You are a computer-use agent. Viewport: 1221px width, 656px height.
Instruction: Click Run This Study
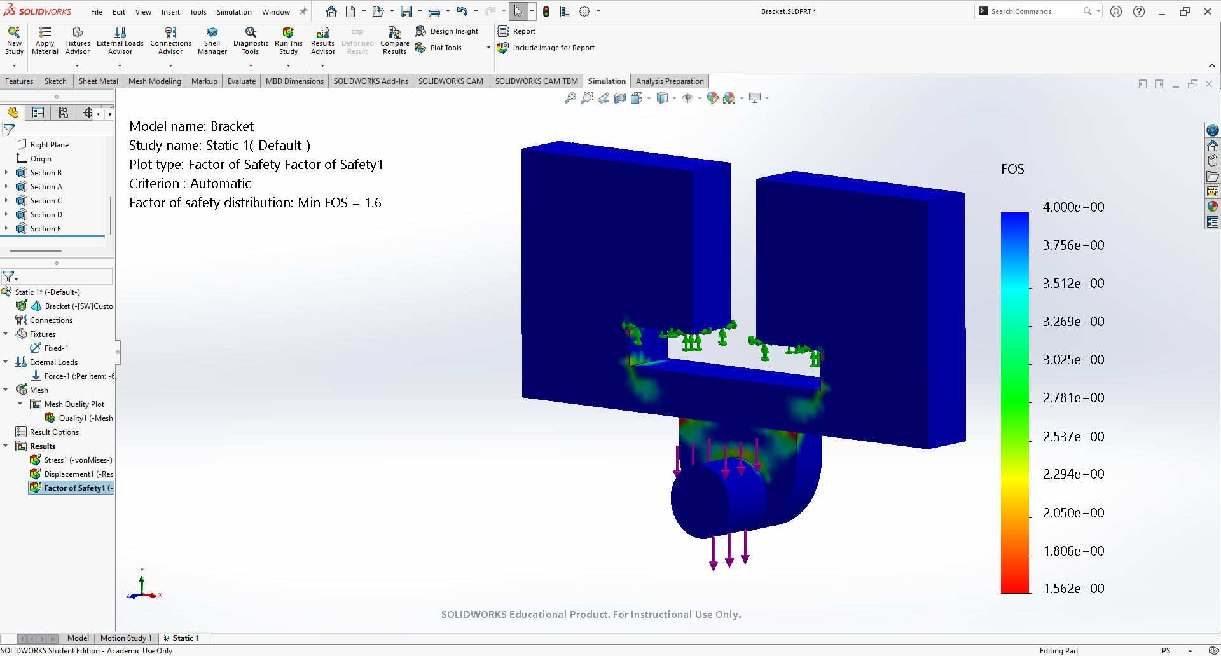tap(288, 40)
